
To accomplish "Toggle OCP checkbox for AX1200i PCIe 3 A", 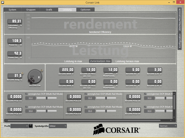I will pyautogui.click(x=145, y=94).
